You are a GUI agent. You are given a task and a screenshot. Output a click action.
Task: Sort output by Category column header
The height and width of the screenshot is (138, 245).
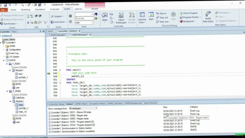pos(194,107)
